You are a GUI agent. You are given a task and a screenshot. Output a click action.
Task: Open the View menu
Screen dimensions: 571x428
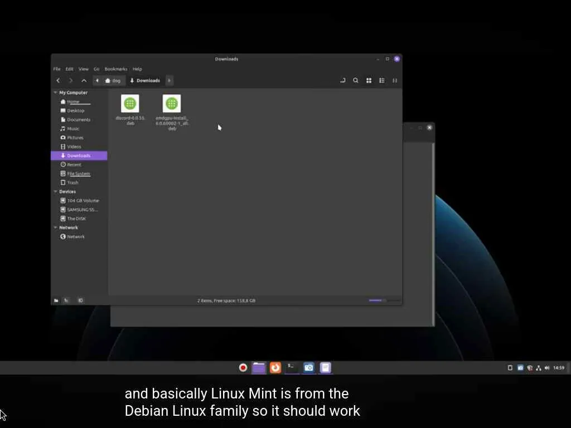pos(84,69)
